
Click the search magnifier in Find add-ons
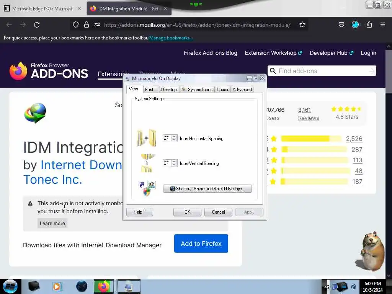(x=273, y=71)
